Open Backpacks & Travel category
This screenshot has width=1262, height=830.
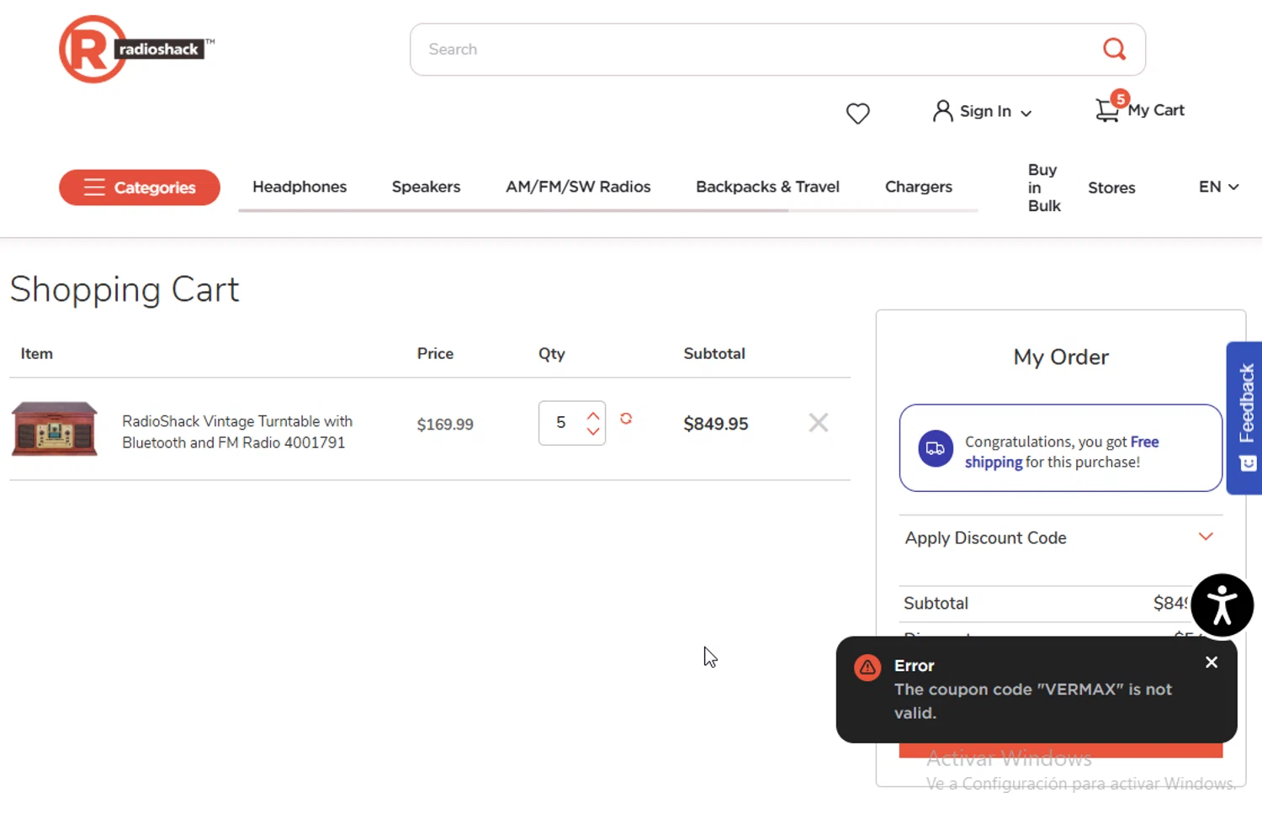tap(767, 187)
